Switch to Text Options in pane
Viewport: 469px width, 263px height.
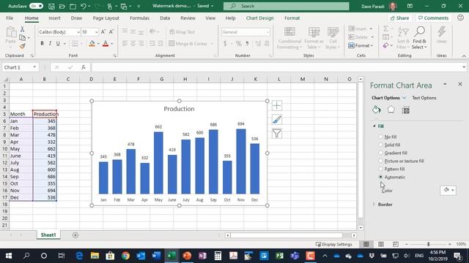coord(424,98)
